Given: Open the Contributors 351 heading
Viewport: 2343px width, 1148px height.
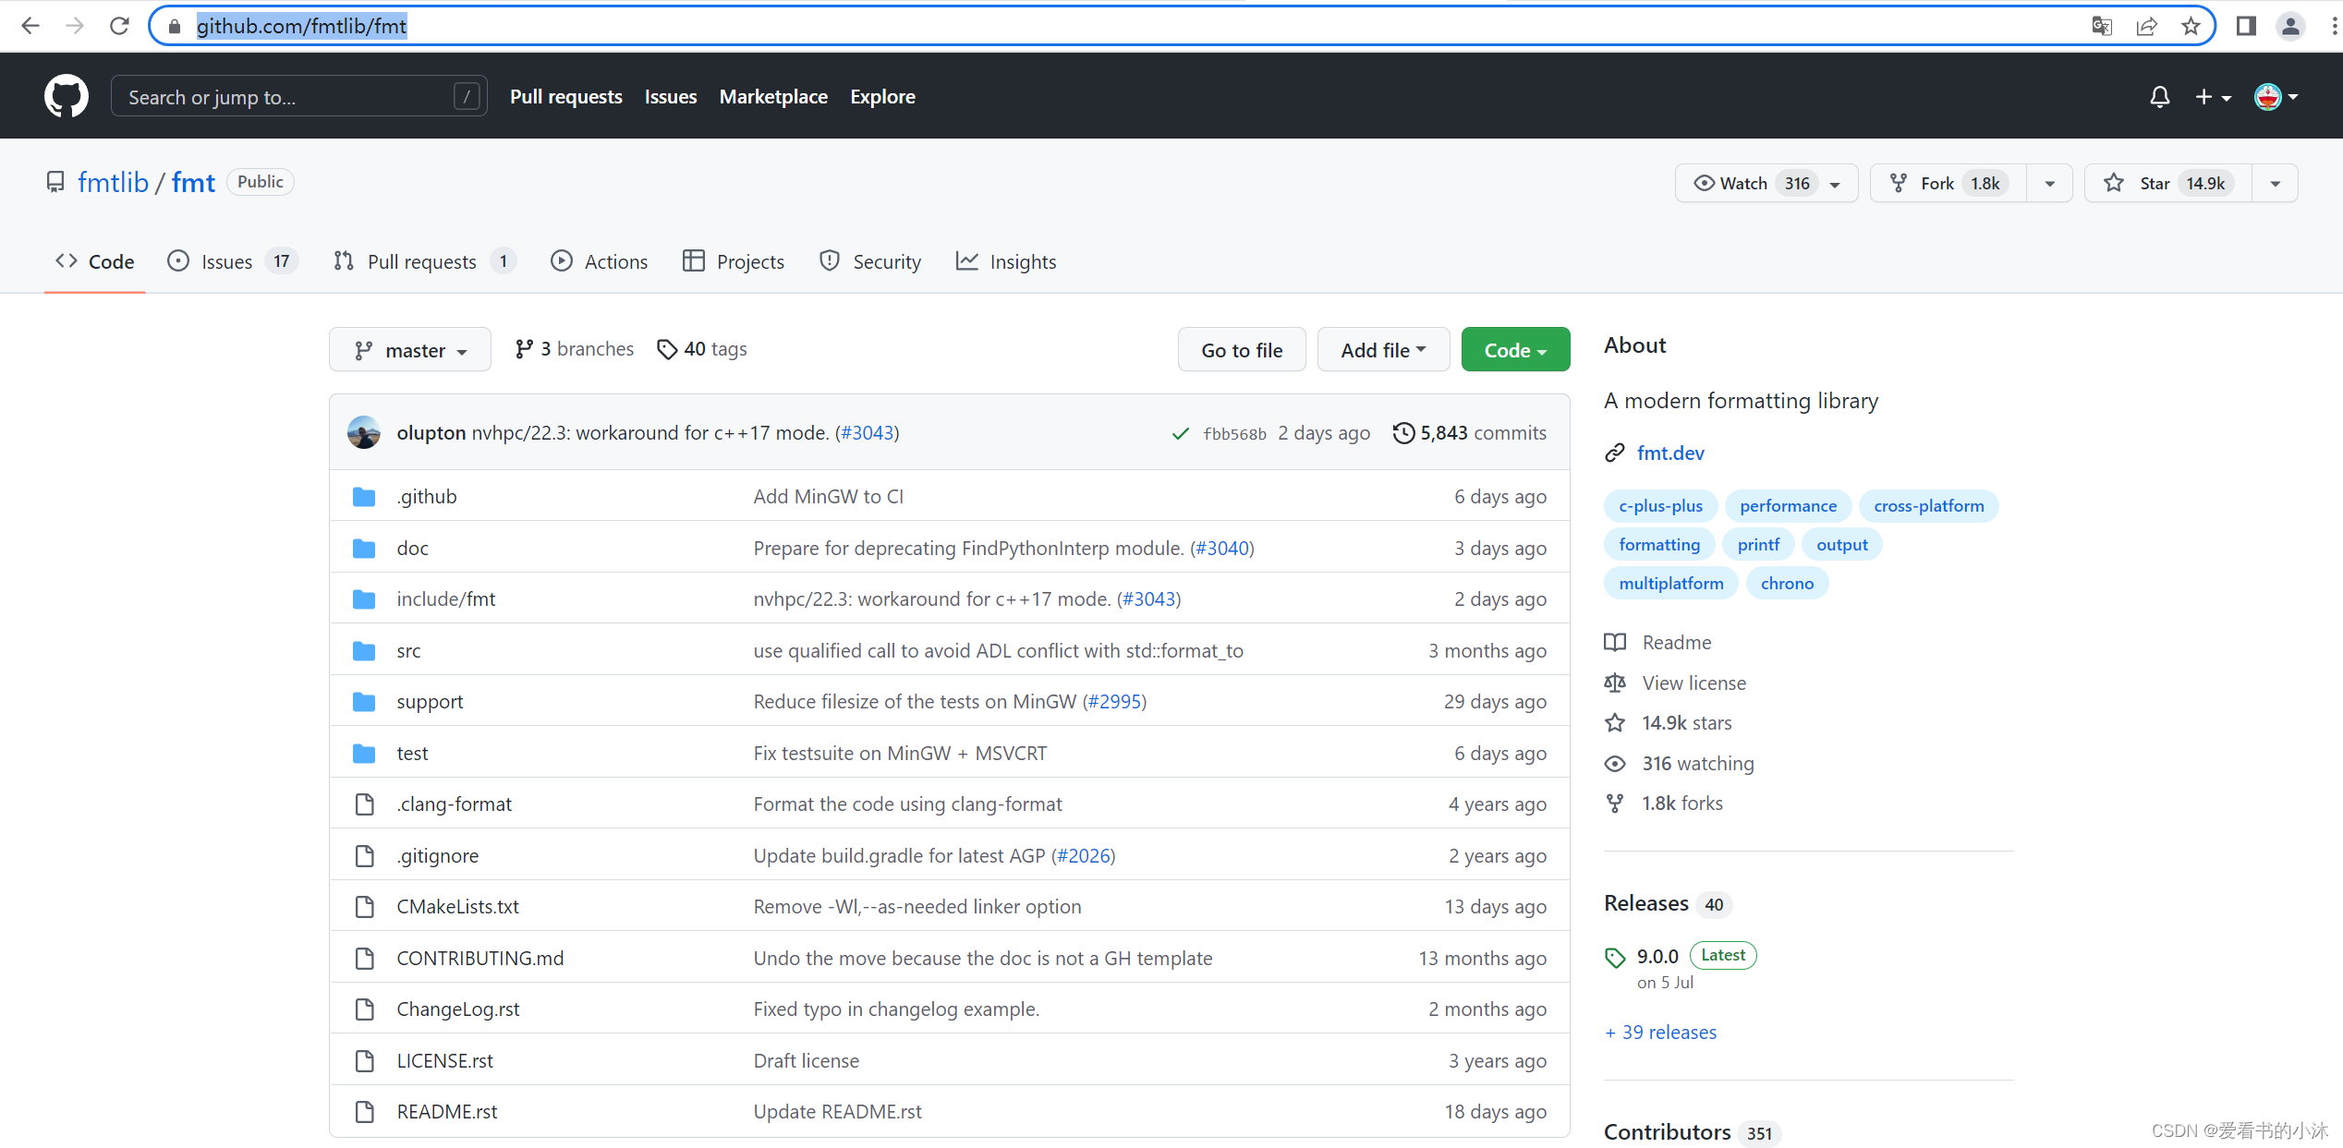Looking at the screenshot, I should click(x=1692, y=1132).
